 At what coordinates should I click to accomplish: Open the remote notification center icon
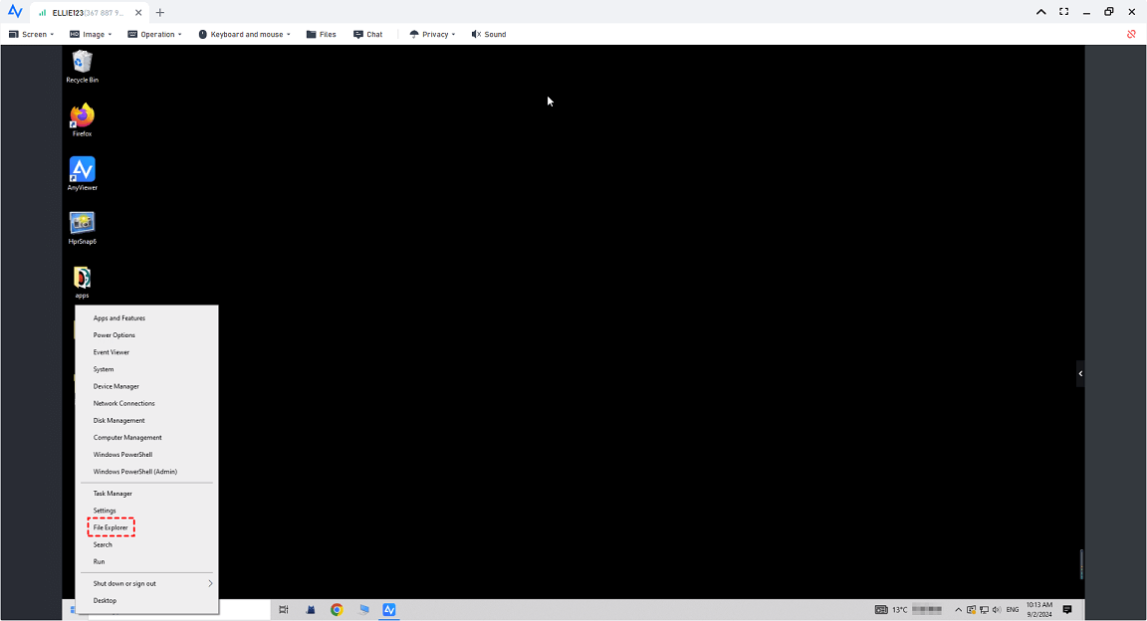point(1067,609)
